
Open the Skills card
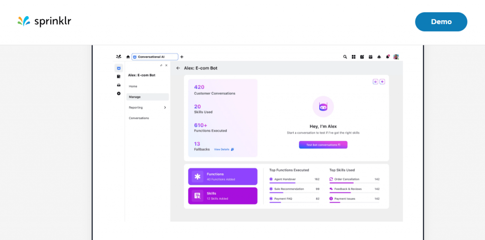coord(223,196)
